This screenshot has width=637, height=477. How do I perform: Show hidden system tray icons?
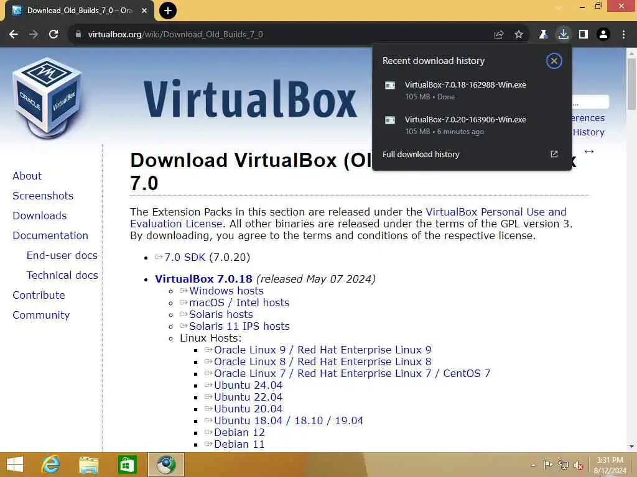coord(534,465)
